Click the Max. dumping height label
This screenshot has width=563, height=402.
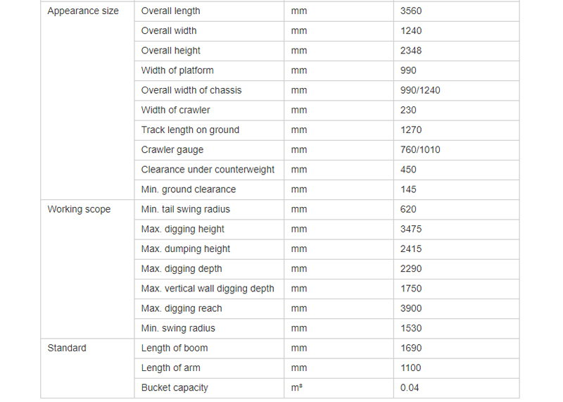[186, 249]
